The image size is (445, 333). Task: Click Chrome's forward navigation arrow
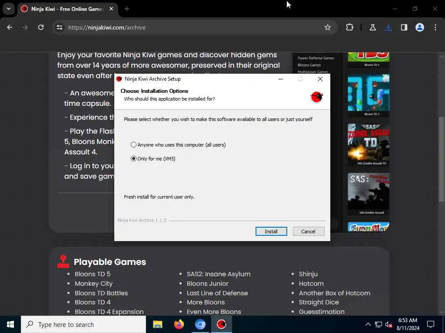[x=25, y=27]
